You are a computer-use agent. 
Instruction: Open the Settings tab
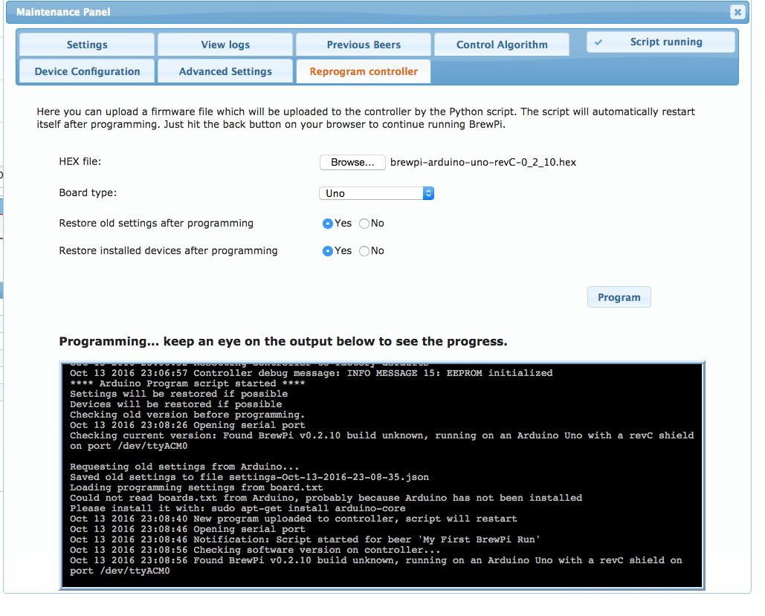pyautogui.click(x=87, y=45)
